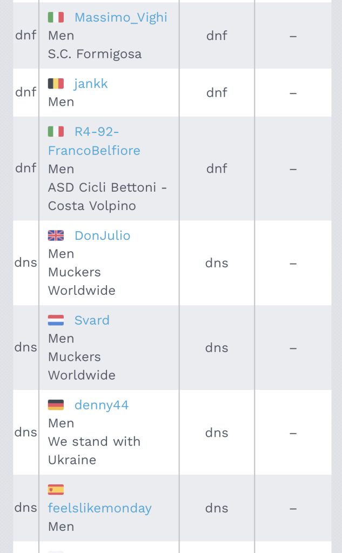Click Belgian flag next to jankk

[56, 84]
